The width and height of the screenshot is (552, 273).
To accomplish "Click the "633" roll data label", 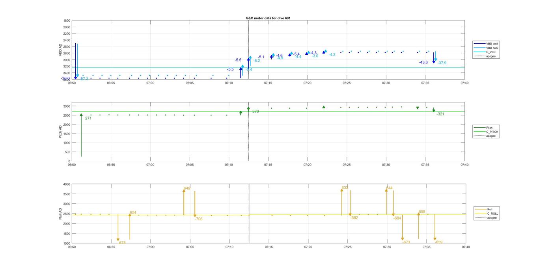I will click(x=345, y=188).
